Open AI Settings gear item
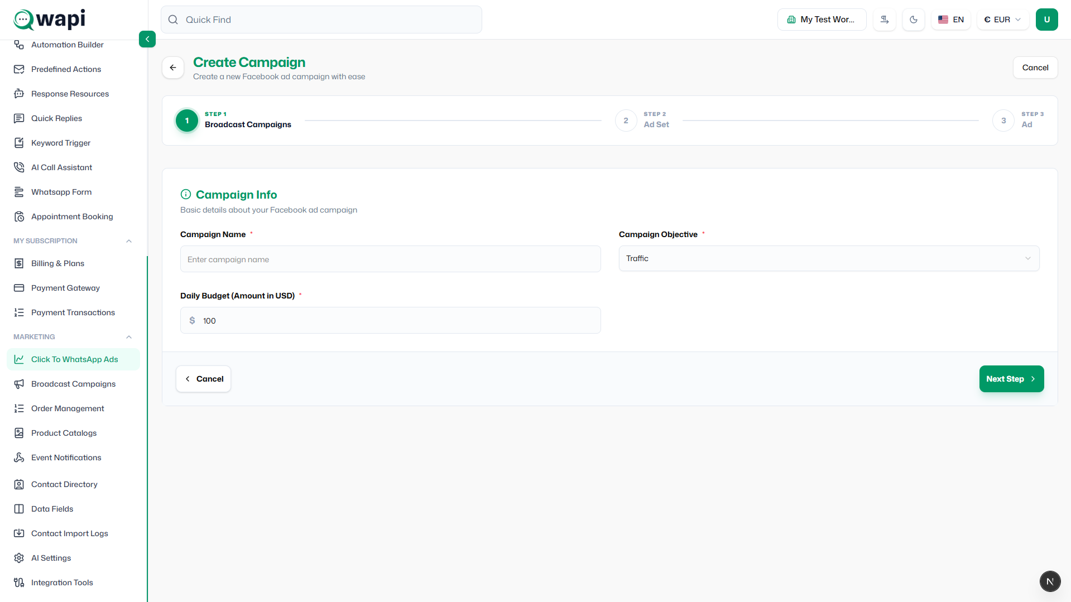This screenshot has width=1071, height=602. click(73, 558)
